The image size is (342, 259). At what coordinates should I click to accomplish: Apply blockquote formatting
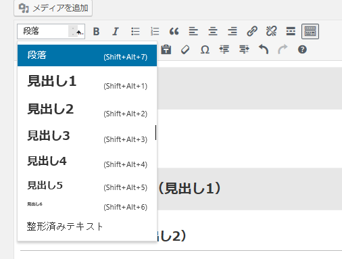coord(174,31)
